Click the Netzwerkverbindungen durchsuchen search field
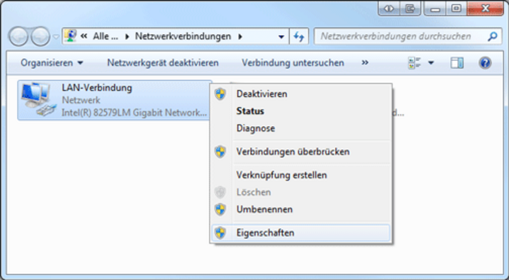The height and width of the screenshot is (280, 509). tap(399, 37)
